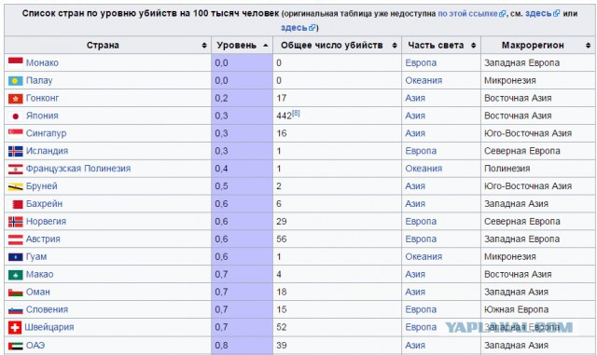The width and height of the screenshot is (597, 355).
Task: Click the Macau flag icon
Action: pos(16,274)
